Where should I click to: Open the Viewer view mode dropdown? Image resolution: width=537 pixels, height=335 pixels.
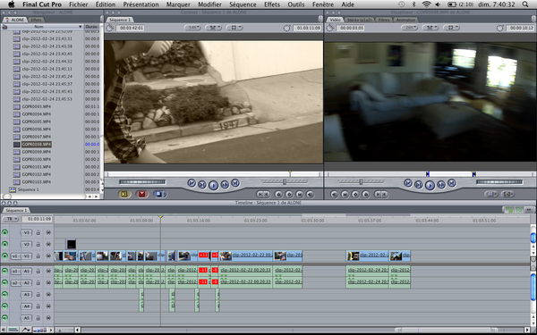tap(452, 28)
